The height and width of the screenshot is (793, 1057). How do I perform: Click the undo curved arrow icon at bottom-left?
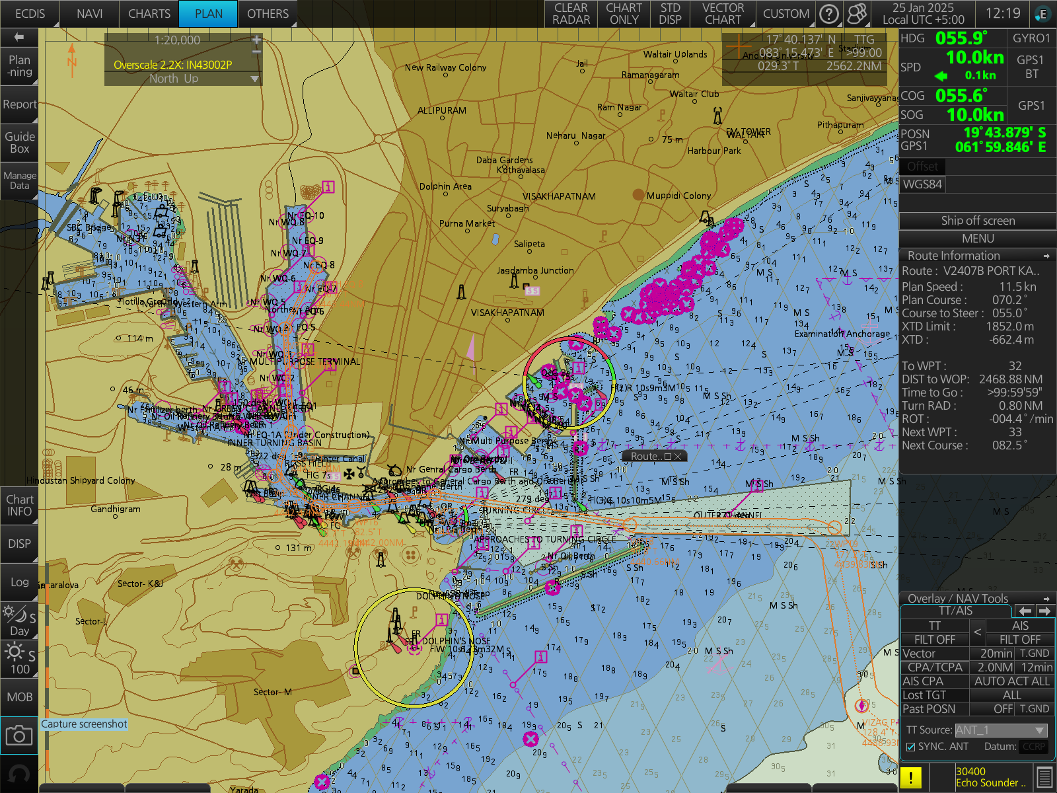tap(18, 774)
